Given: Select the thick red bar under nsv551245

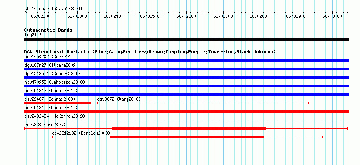Looking at the screenshot, I should pos(186,112).
